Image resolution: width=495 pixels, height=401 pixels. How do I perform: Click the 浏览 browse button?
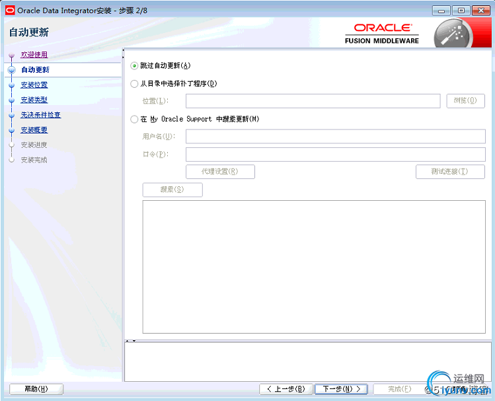pos(465,101)
